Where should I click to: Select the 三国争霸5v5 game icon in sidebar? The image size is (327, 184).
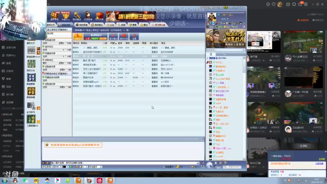[31, 119]
